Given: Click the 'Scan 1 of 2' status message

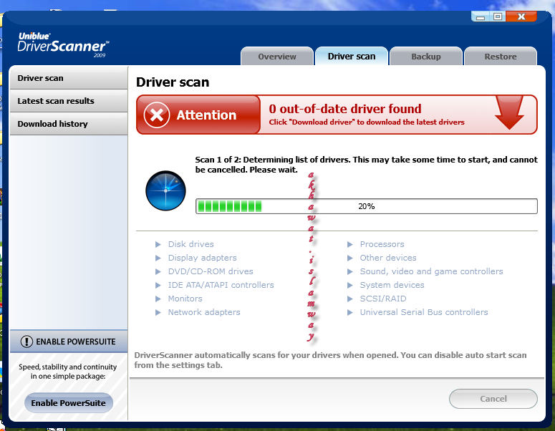Looking at the screenshot, I should point(367,165).
